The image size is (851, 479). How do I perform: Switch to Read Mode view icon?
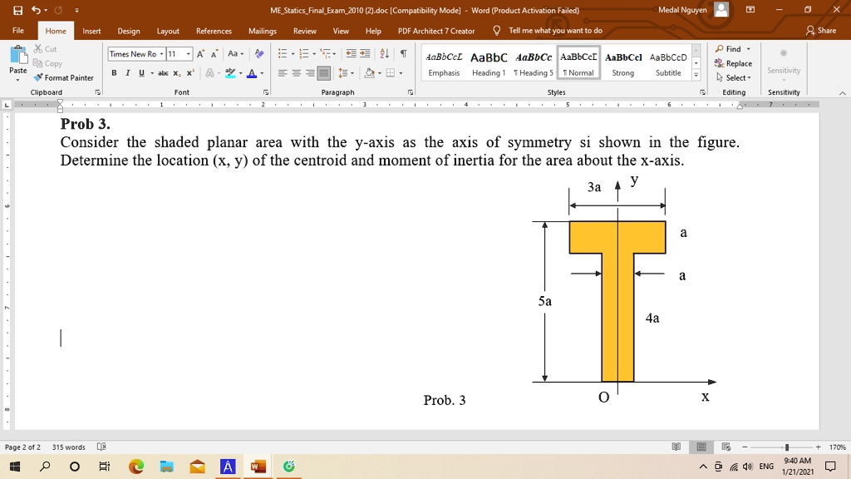[x=676, y=447]
